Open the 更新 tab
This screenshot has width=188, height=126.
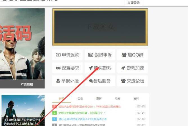[99, 99]
